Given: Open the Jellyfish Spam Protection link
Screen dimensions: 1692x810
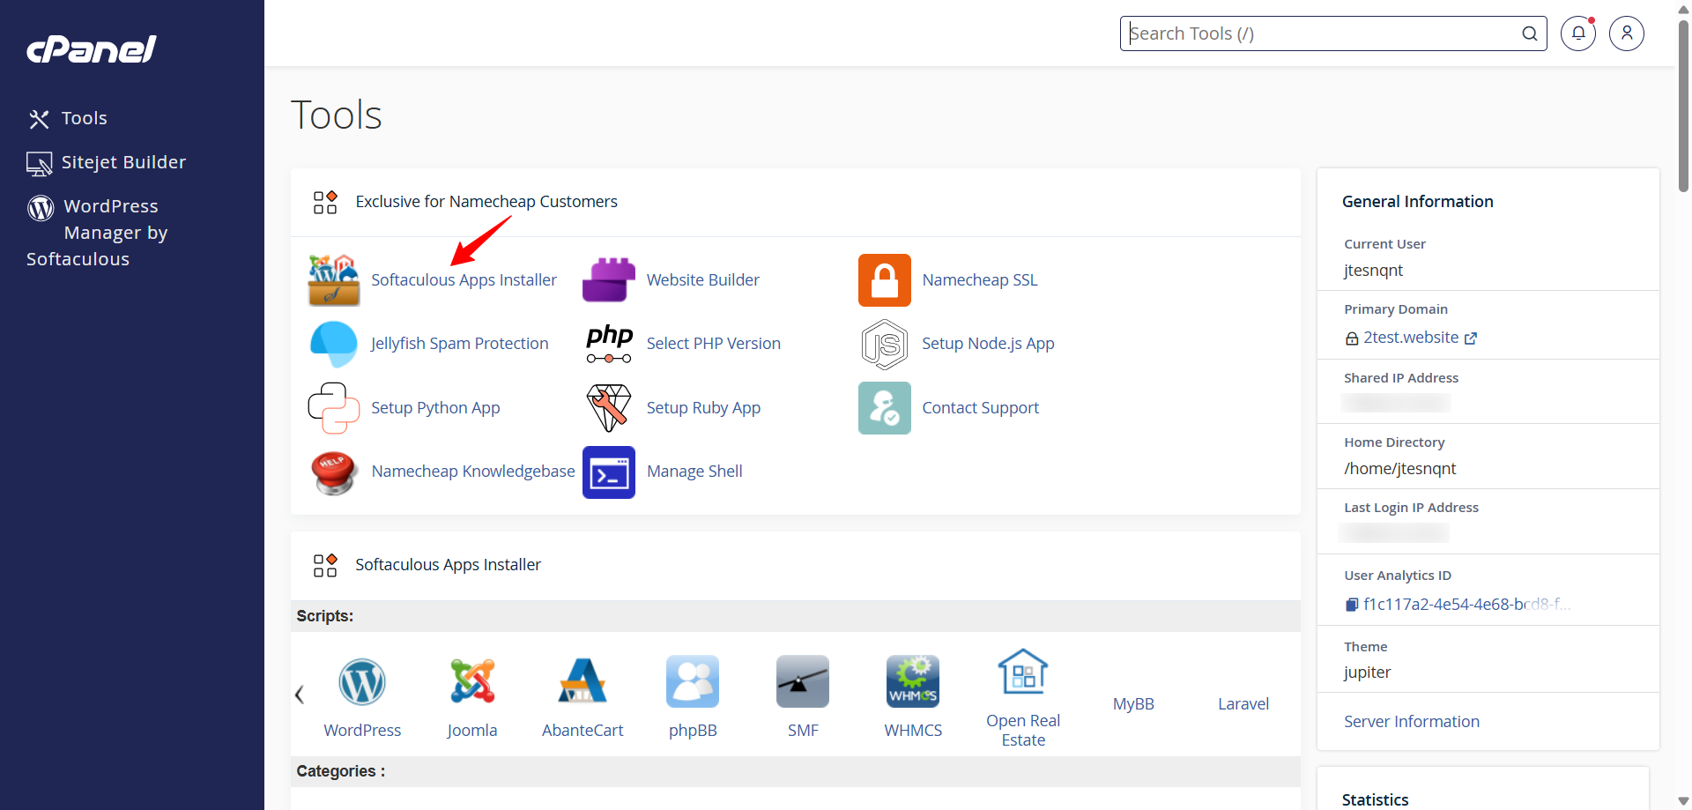Looking at the screenshot, I should (x=459, y=344).
